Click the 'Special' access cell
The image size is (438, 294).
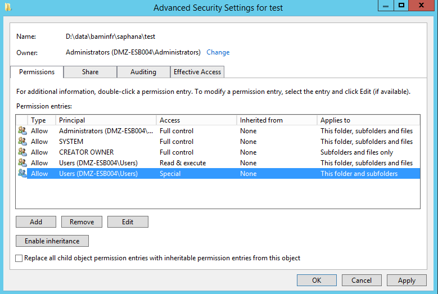tap(170, 173)
